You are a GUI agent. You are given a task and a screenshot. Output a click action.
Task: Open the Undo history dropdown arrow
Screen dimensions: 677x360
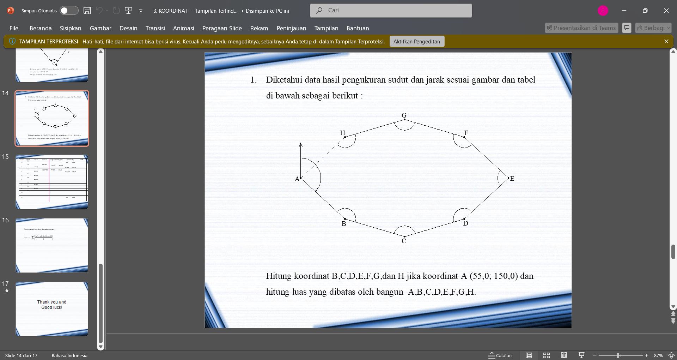click(107, 11)
